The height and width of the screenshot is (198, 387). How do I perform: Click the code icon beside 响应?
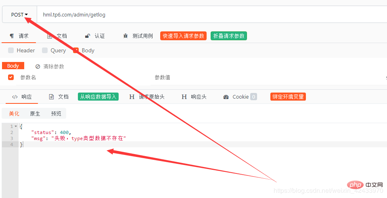point(15,97)
